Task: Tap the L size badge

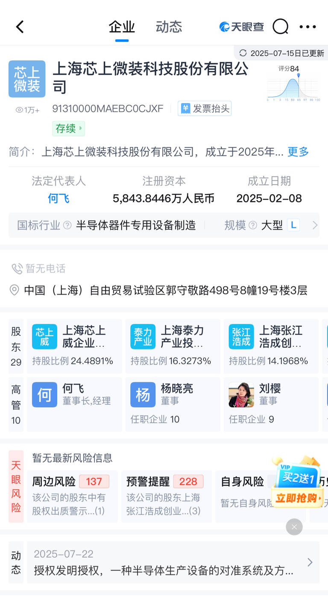Action: point(293,225)
